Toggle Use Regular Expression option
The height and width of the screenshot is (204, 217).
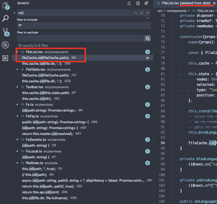[x=147, y=13]
